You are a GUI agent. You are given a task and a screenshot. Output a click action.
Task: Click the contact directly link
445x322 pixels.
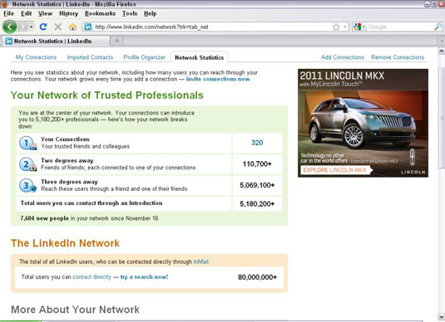point(92,277)
